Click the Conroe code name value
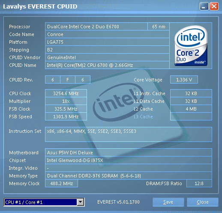Screen dimensions: 222x213 107,34
